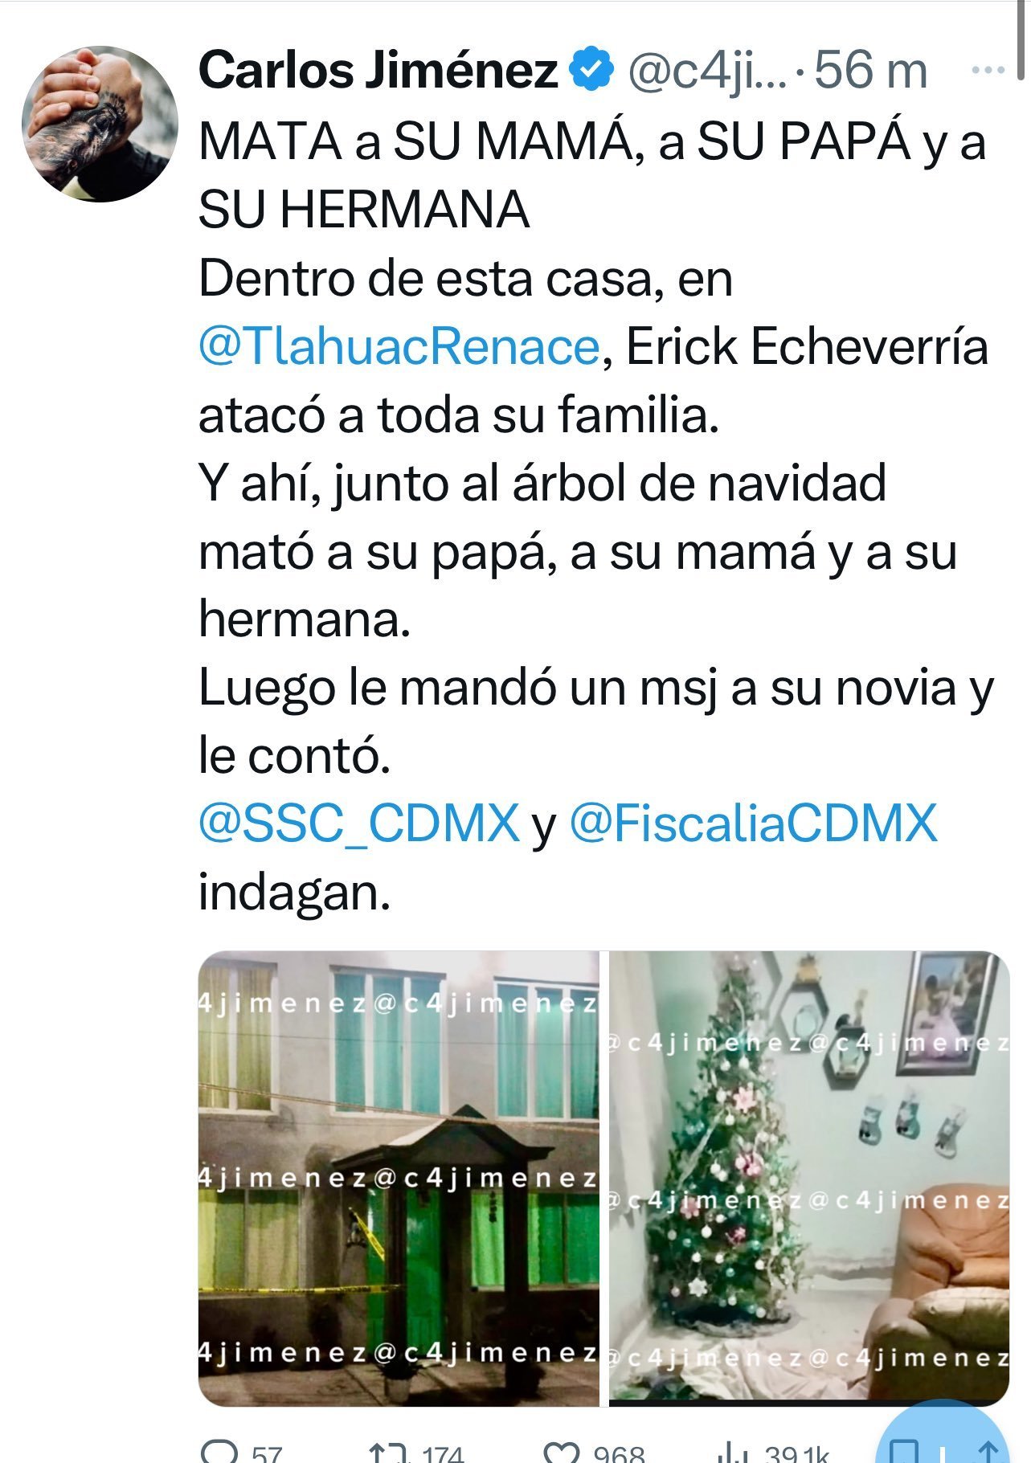Open the @TlahuacRenace mention link
Image resolution: width=1031 pixels, height=1463 pixels.
point(399,347)
